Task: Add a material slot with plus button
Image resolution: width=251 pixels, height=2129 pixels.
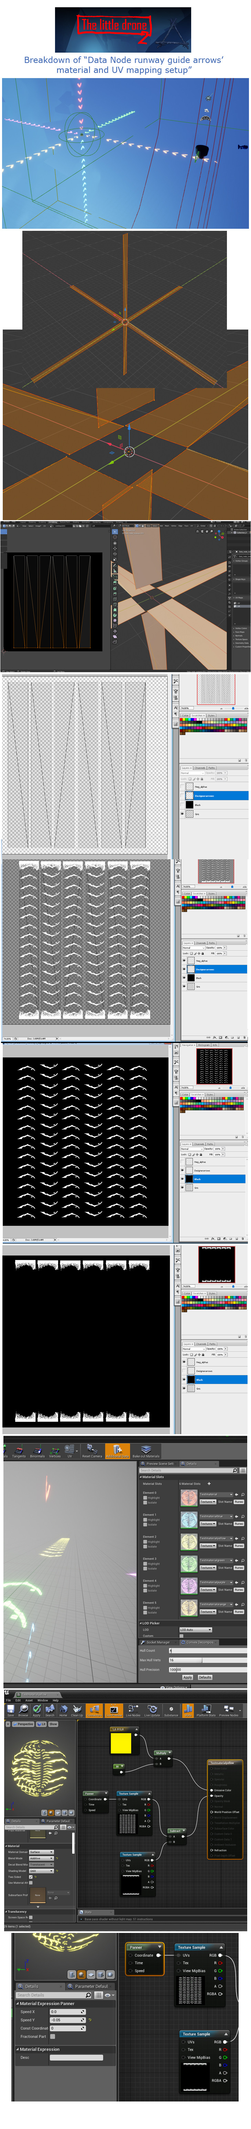Action: [209, 1484]
